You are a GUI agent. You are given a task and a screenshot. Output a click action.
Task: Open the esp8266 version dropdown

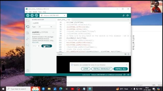36,46
